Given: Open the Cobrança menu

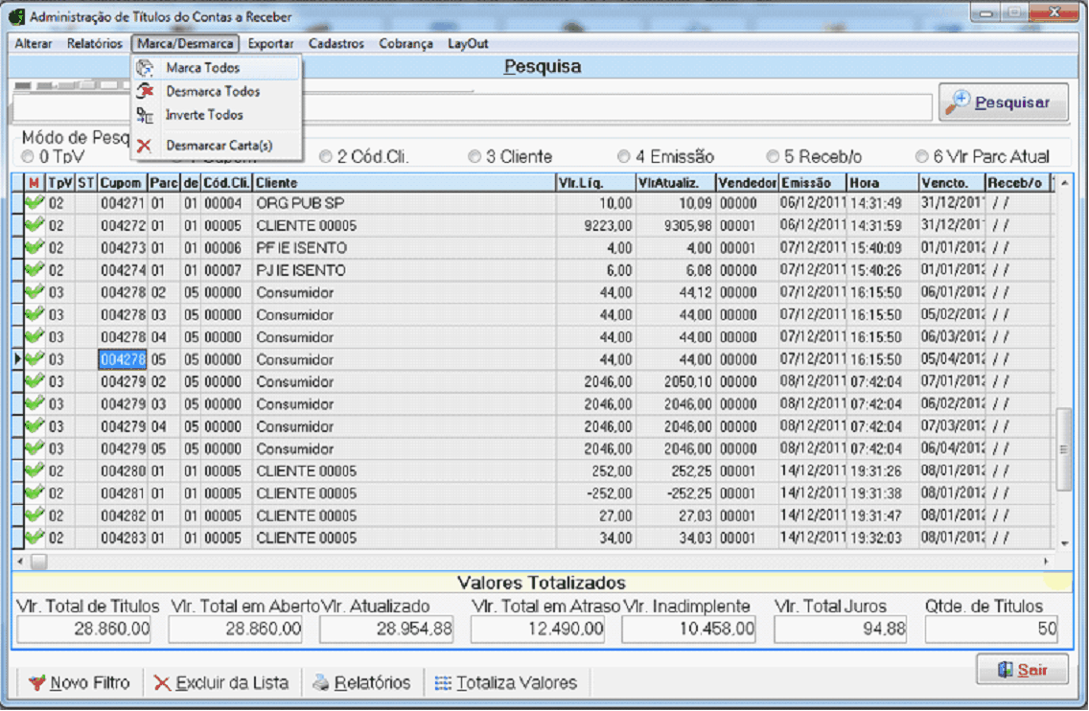Looking at the screenshot, I should click(x=405, y=43).
